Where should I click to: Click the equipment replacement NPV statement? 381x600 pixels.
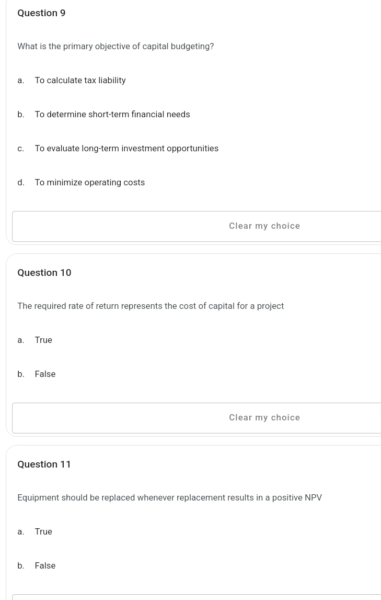click(x=169, y=497)
